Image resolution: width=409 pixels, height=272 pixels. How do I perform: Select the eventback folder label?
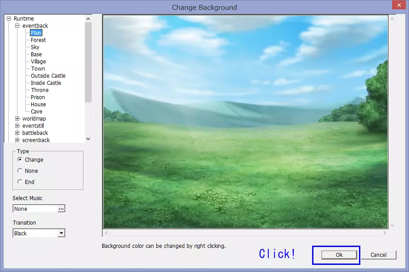(x=35, y=25)
